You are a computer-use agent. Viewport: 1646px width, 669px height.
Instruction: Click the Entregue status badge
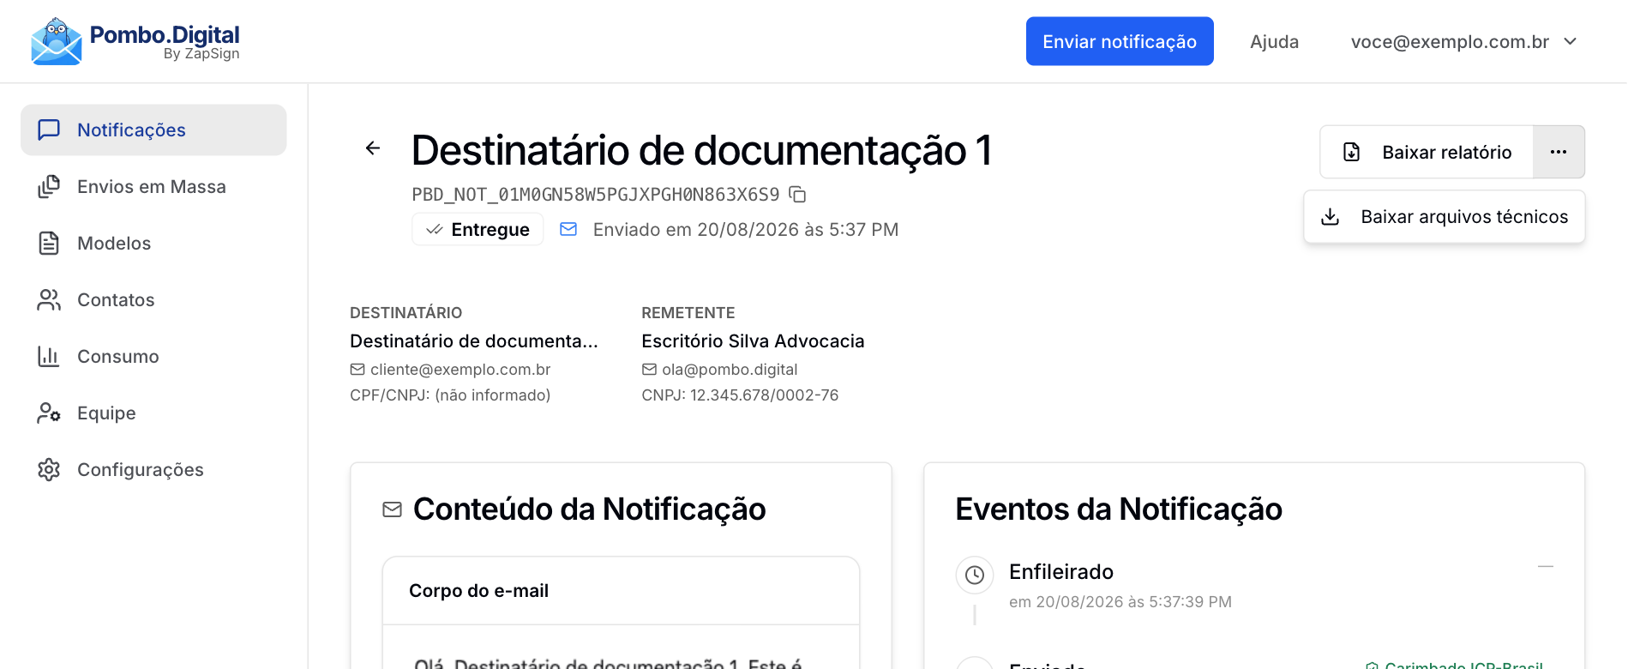[x=478, y=229]
